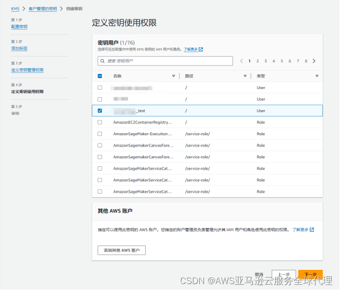Open 了解更多 link under 密钥用户
This screenshot has height=290, width=340.
click(x=191, y=50)
